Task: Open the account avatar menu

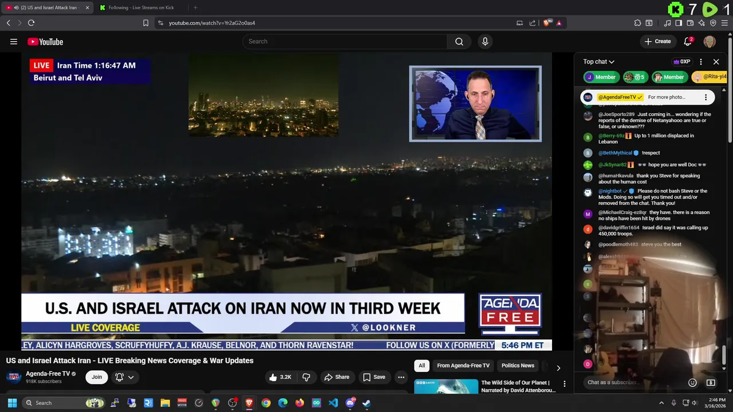Action: (x=710, y=41)
